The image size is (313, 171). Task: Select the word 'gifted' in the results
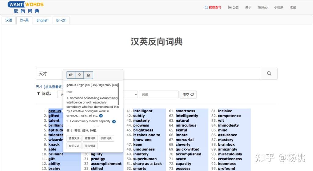click(54, 116)
